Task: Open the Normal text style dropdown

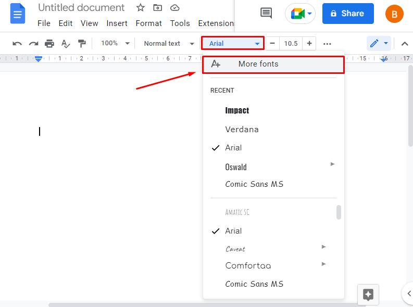Action: [169, 44]
